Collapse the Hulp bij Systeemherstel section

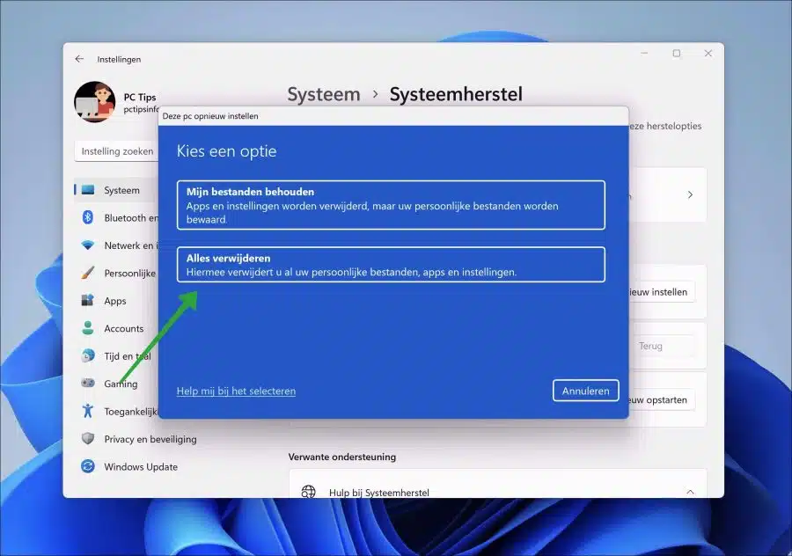coord(690,492)
